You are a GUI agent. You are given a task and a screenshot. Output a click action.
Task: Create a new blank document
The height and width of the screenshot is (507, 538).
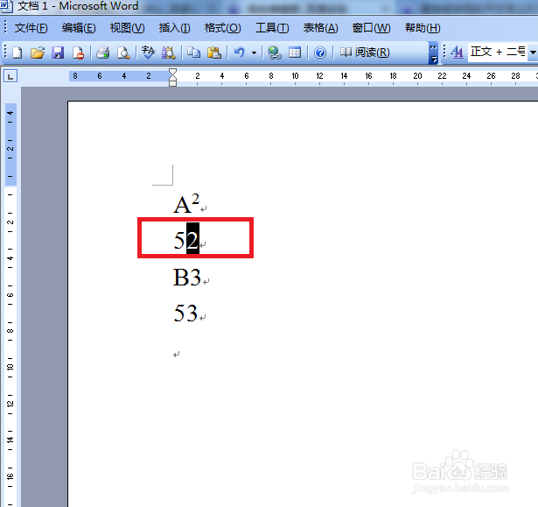pyautogui.click(x=17, y=53)
